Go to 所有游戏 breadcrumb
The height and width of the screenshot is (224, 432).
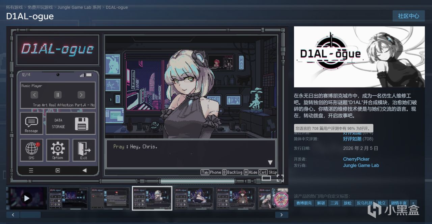[x=15, y=7]
